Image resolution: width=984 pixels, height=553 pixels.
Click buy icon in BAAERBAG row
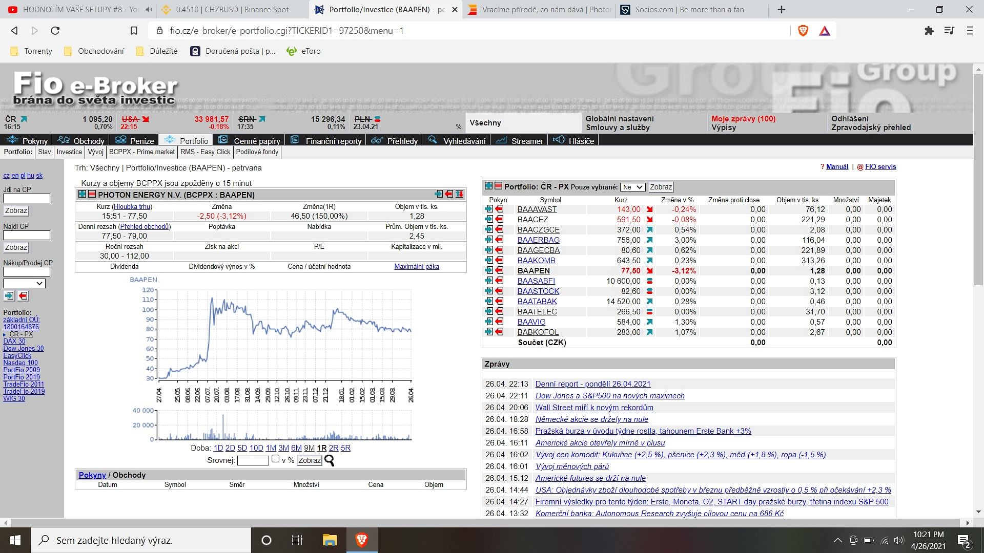pos(489,240)
